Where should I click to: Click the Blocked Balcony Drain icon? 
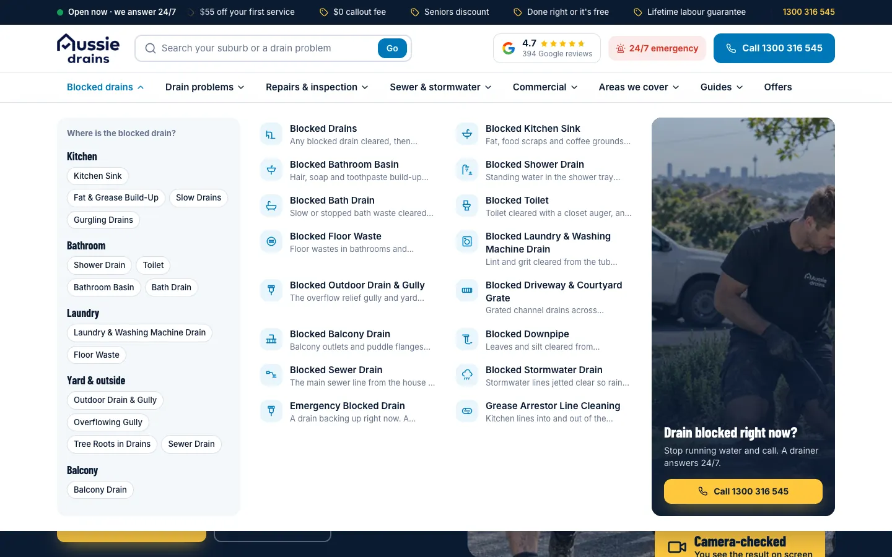tap(271, 339)
